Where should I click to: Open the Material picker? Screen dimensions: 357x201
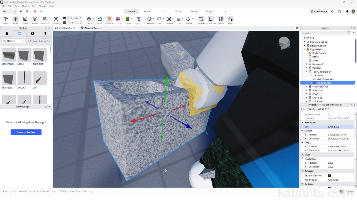pyautogui.click(x=151, y=20)
